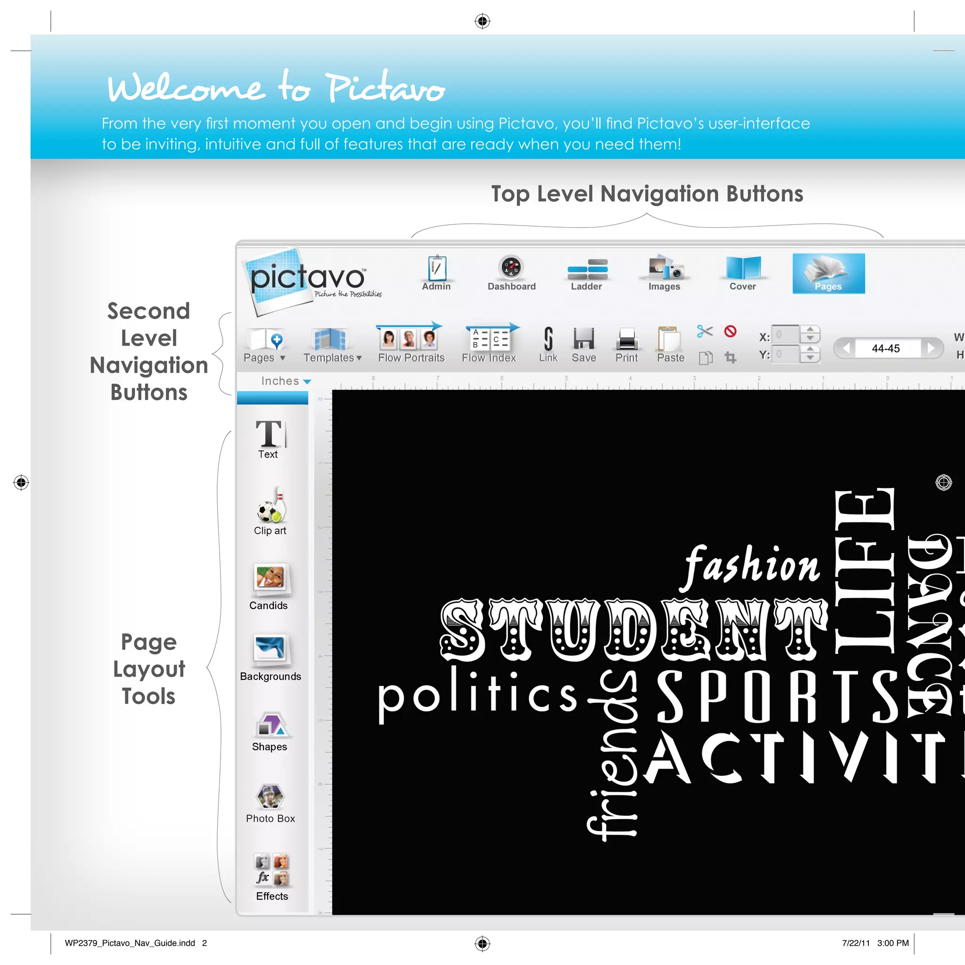The width and height of the screenshot is (965, 965).
Task: Expand the Templates dropdown
Action: (332, 345)
